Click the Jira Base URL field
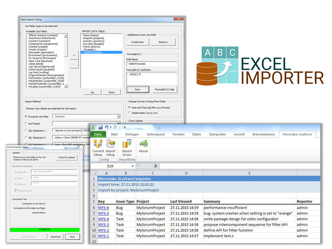Image resolution: width=332 pixels, height=249 pixels. click(x=54, y=172)
